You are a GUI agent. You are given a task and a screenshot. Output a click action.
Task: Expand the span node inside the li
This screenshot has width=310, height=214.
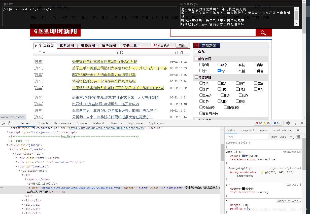pos(26,179)
